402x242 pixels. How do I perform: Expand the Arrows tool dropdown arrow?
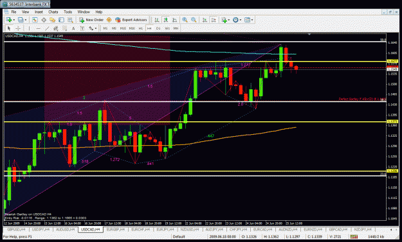pyautogui.click(x=96, y=28)
